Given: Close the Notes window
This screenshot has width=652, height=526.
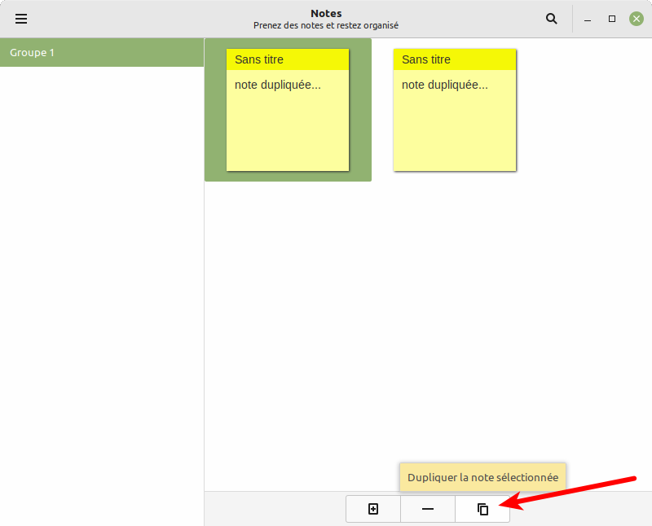Looking at the screenshot, I should (x=637, y=19).
